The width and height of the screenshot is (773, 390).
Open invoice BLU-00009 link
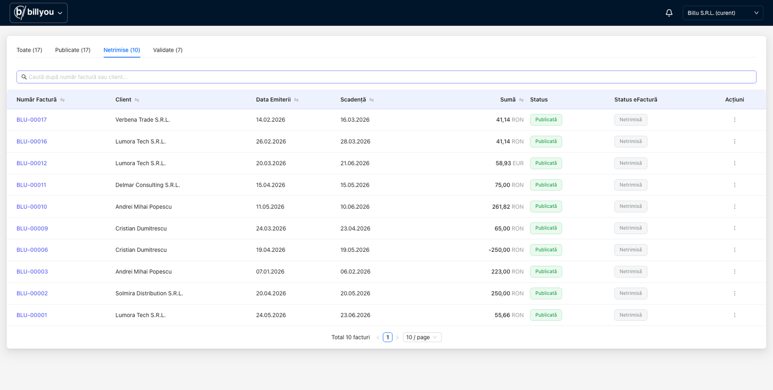(32, 229)
